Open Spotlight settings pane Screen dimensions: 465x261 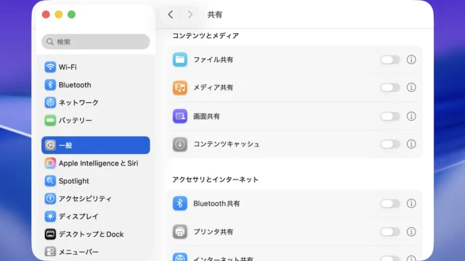pyautogui.click(x=95, y=181)
